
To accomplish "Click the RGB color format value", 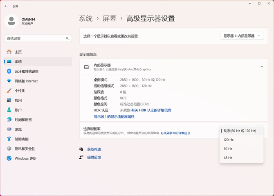I will 123,98.
